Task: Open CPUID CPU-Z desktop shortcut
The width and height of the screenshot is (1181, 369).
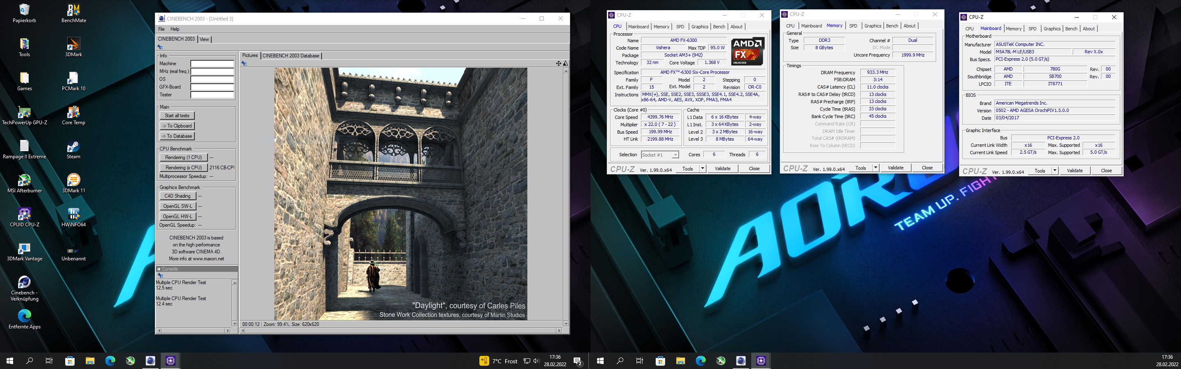Action: pos(24,217)
